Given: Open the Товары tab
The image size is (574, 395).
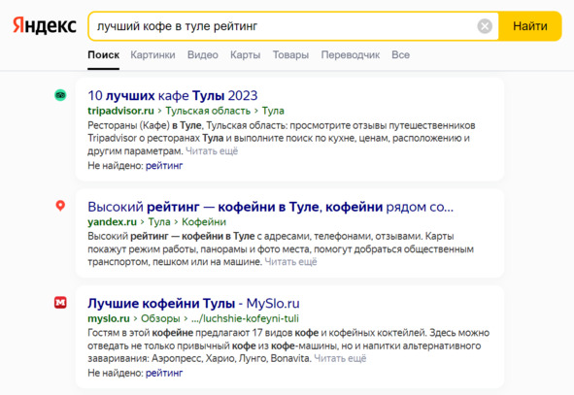Looking at the screenshot, I should click(x=290, y=55).
